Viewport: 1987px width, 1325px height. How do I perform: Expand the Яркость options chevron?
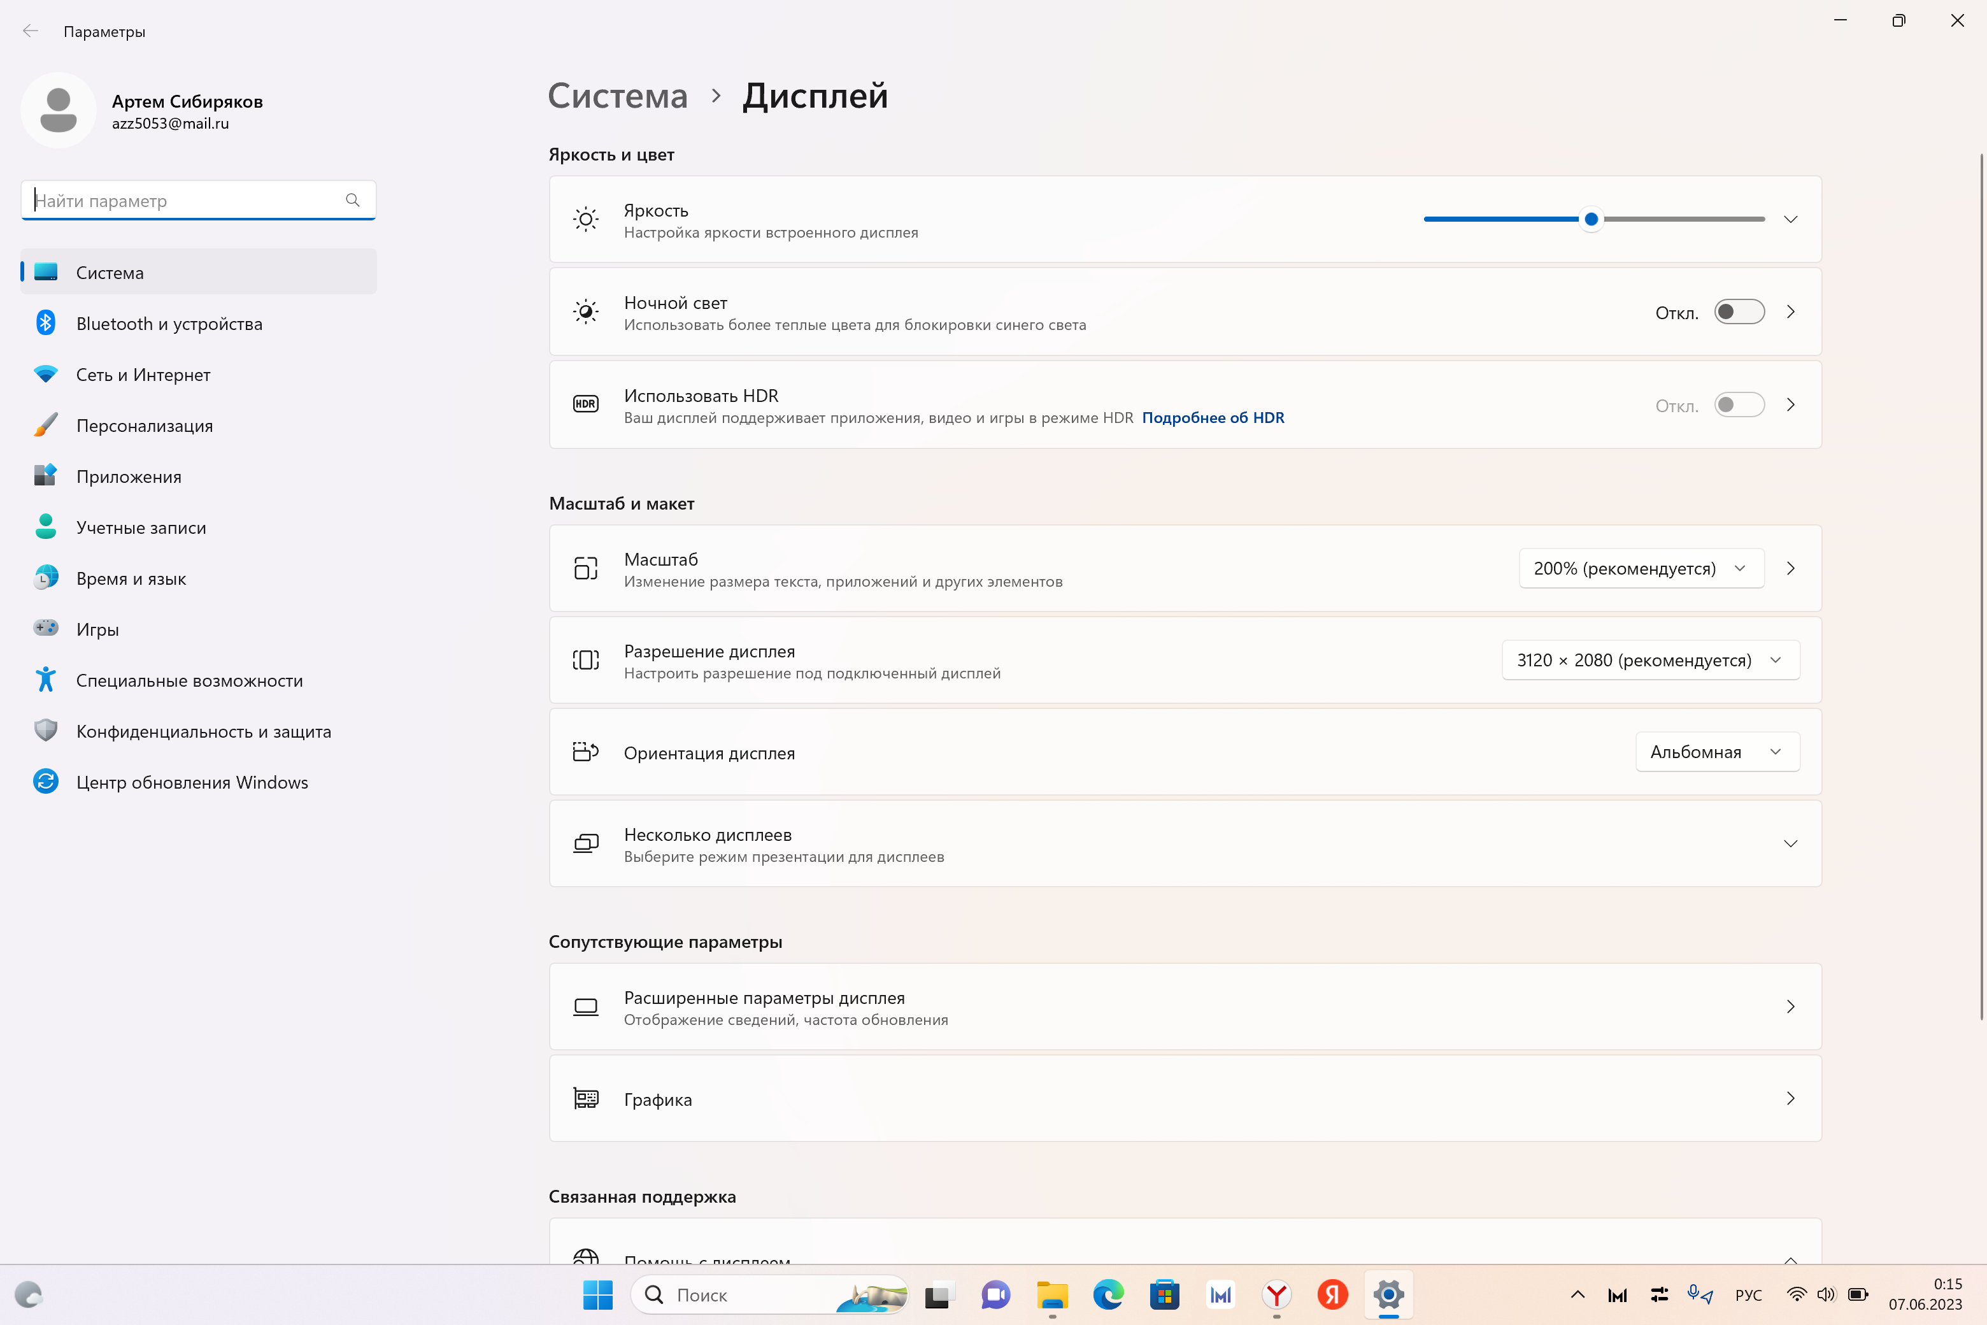click(x=1790, y=219)
